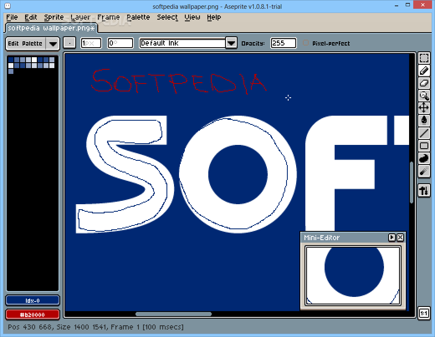This screenshot has height=337, width=435.
Task: Click the Mini-Editor preview thumbnail
Action: [353, 275]
